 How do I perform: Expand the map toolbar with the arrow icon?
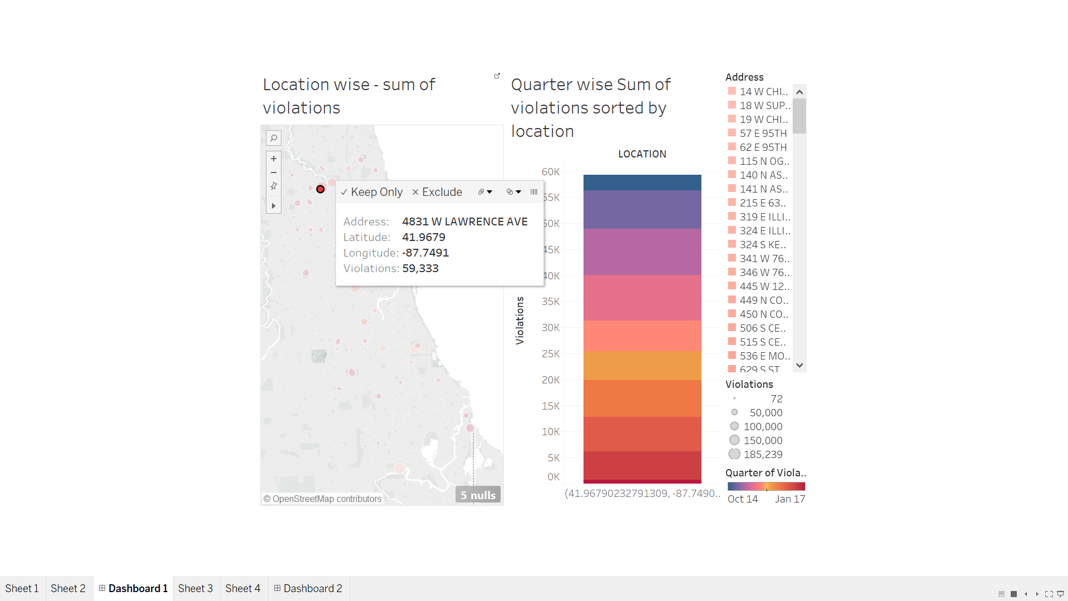point(273,205)
